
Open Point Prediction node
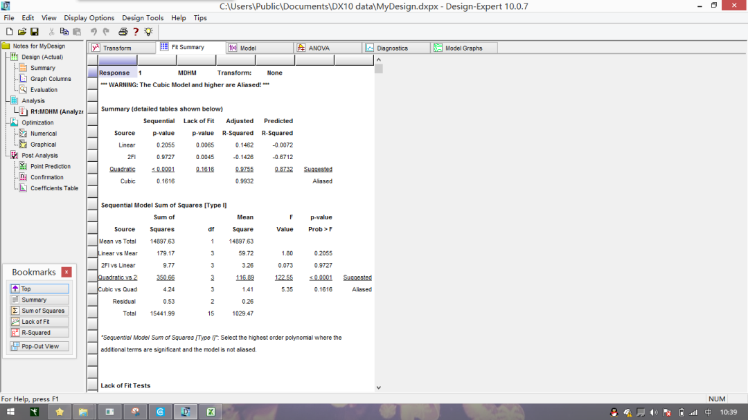[50, 166]
